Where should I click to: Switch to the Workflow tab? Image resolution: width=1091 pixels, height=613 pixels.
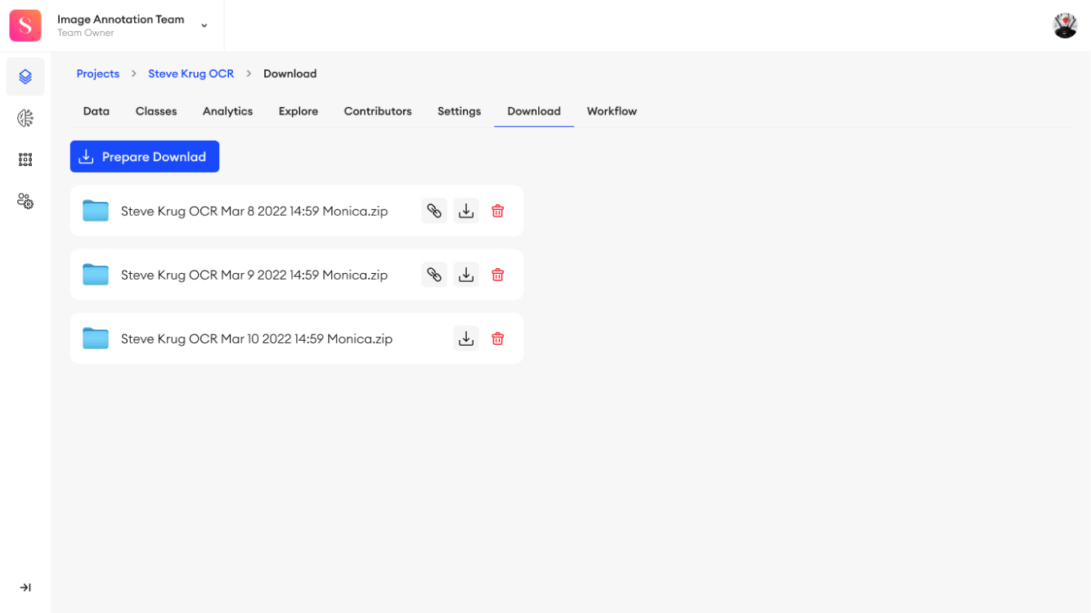pos(612,111)
